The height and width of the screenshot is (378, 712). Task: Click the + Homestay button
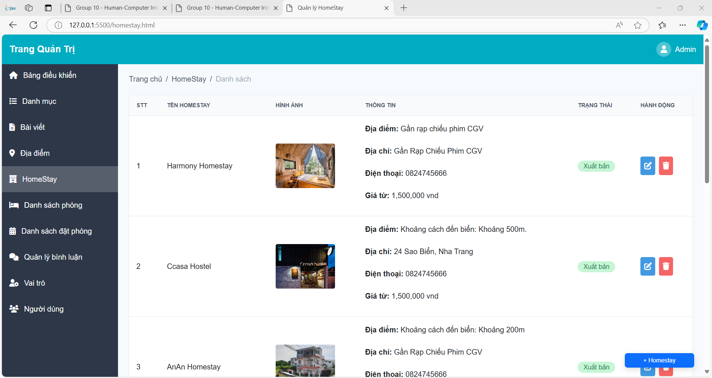(x=659, y=360)
